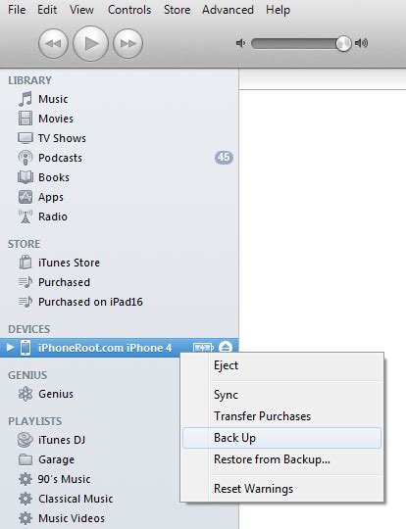
Task: Open the Genius atom icon
Action: [x=25, y=394]
